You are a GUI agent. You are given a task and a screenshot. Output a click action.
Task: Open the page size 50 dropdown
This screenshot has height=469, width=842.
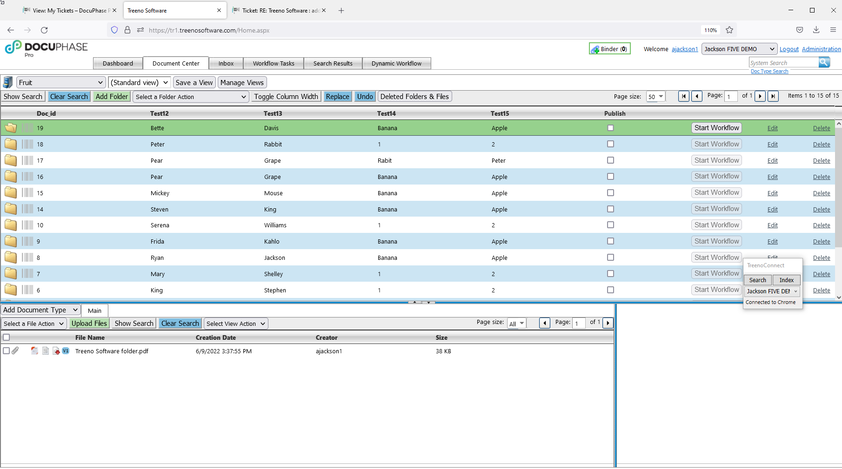pos(655,96)
